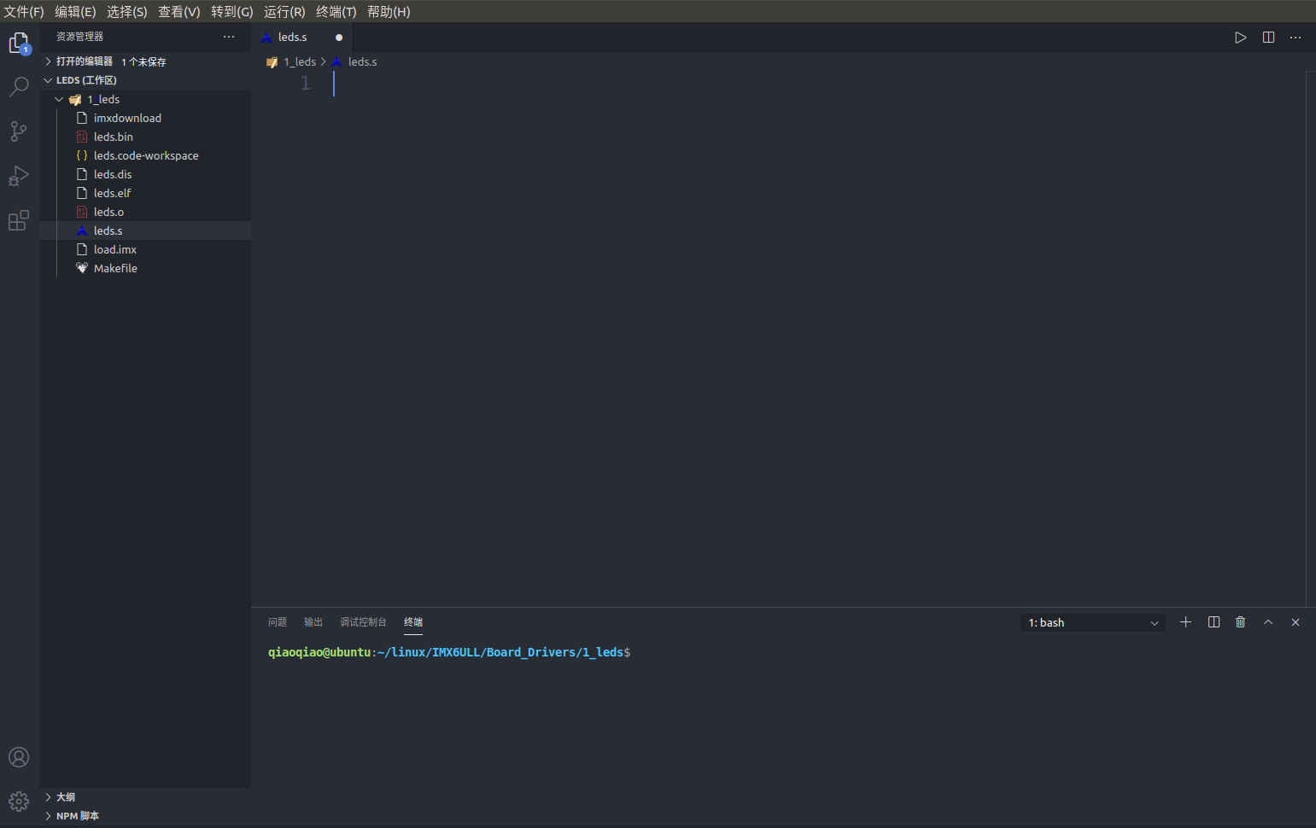Open the Edit menu
Image resolution: width=1316 pixels, height=828 pixels.
[75, 11]
